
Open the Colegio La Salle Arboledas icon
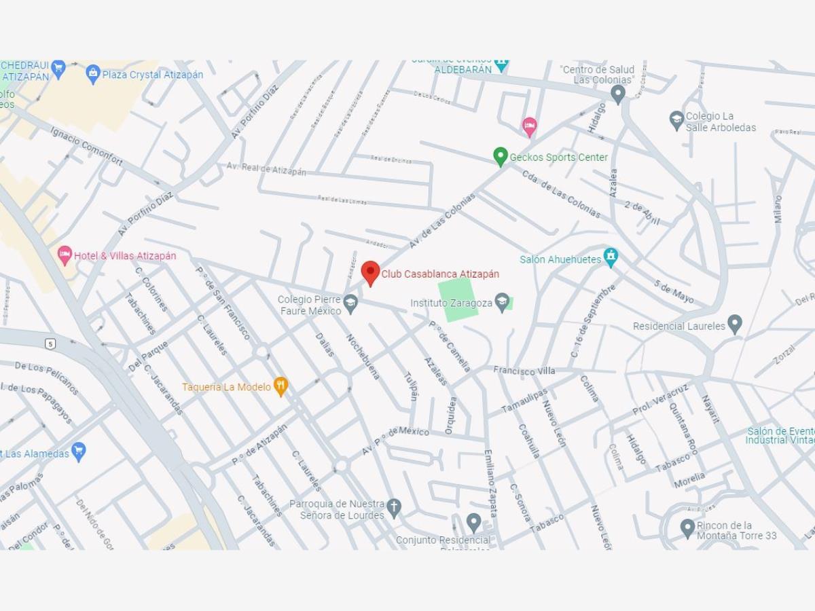[x=676, y=121]
